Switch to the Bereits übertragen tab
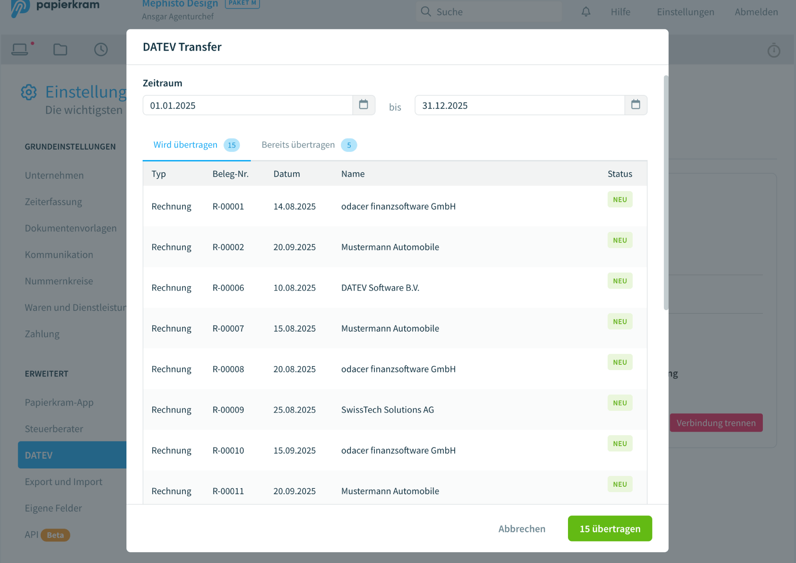The height and width of the screenshot is (563, 796). [298, 145]
